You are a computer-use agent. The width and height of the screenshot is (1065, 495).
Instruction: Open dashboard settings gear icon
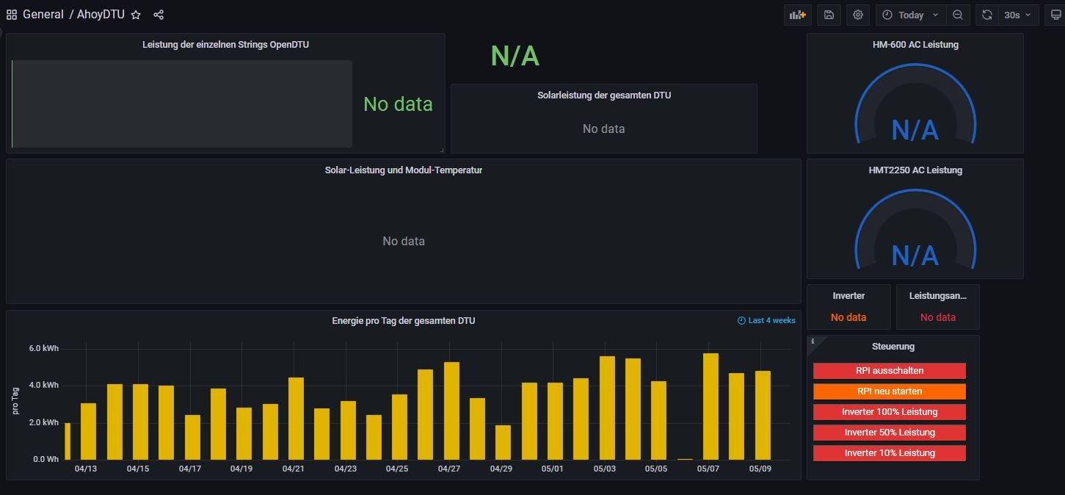[x=858, y=15]
